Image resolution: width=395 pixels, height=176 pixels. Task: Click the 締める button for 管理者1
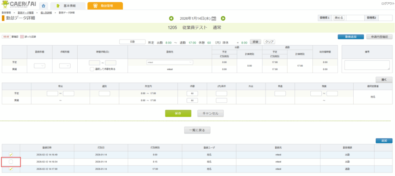339,18
